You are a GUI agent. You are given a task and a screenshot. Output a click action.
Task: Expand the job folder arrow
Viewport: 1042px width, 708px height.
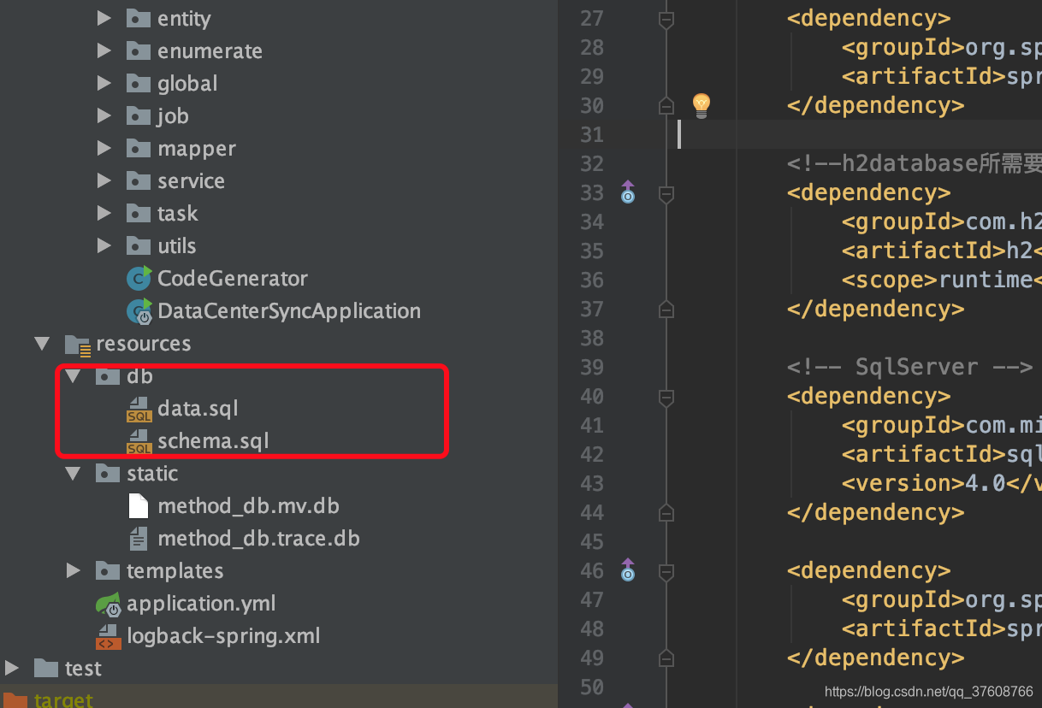[104, 115]
